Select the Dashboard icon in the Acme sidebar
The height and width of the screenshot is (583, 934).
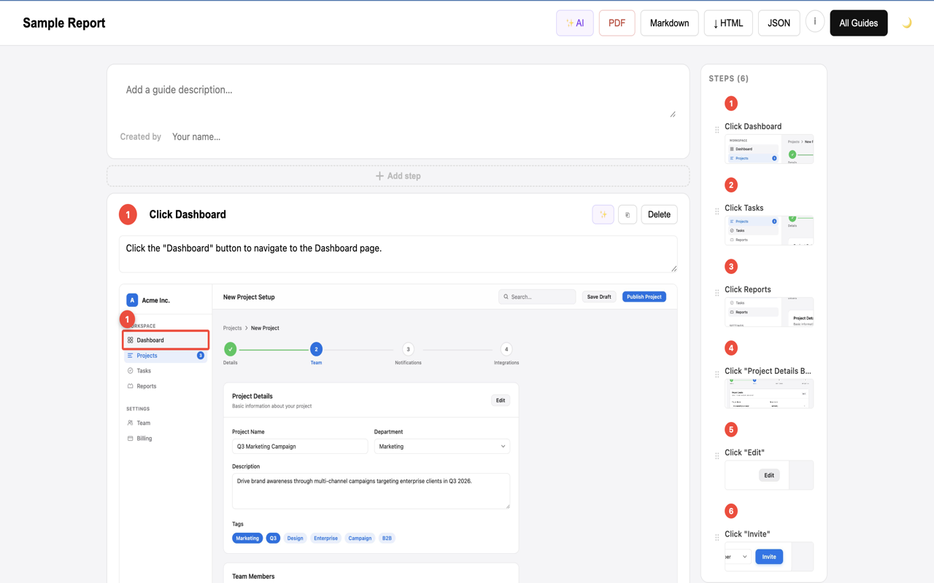click(x=131, y=340)
